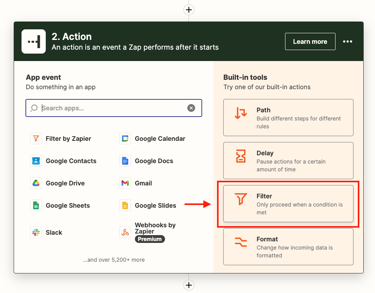Click the magnifier icon in search box
The height and width of the screenshot is (293, 375).
34,108
